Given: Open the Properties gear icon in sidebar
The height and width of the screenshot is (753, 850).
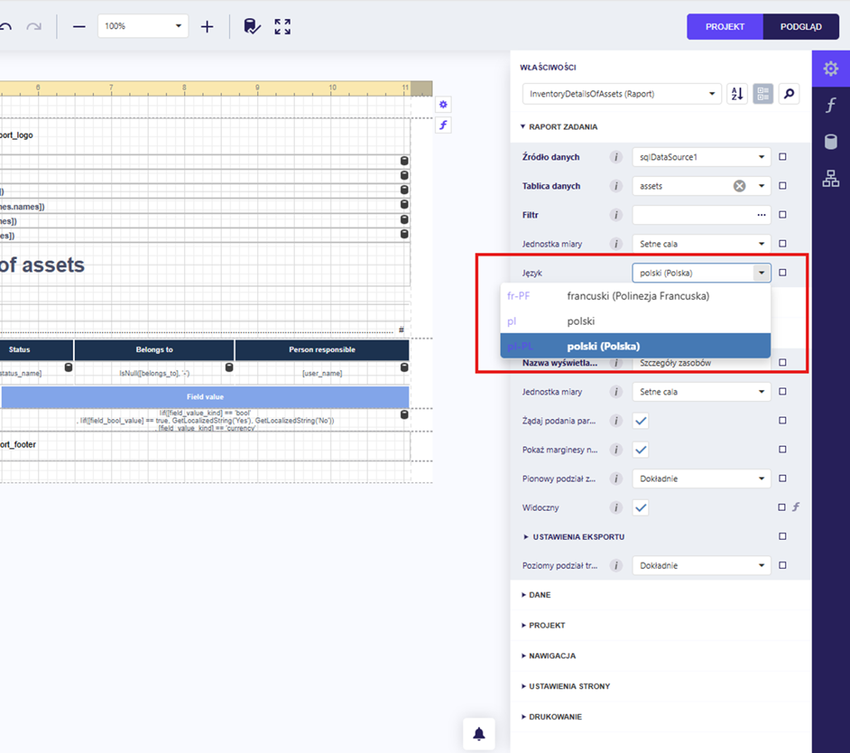Looking at the screenshot, I should (x=830, y=69).
